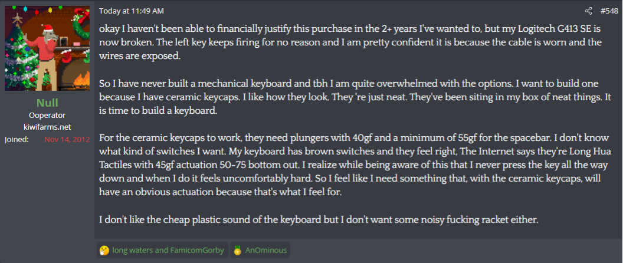Click the AnOminous reaction name

pyautogui.click(x=267, y=250)
